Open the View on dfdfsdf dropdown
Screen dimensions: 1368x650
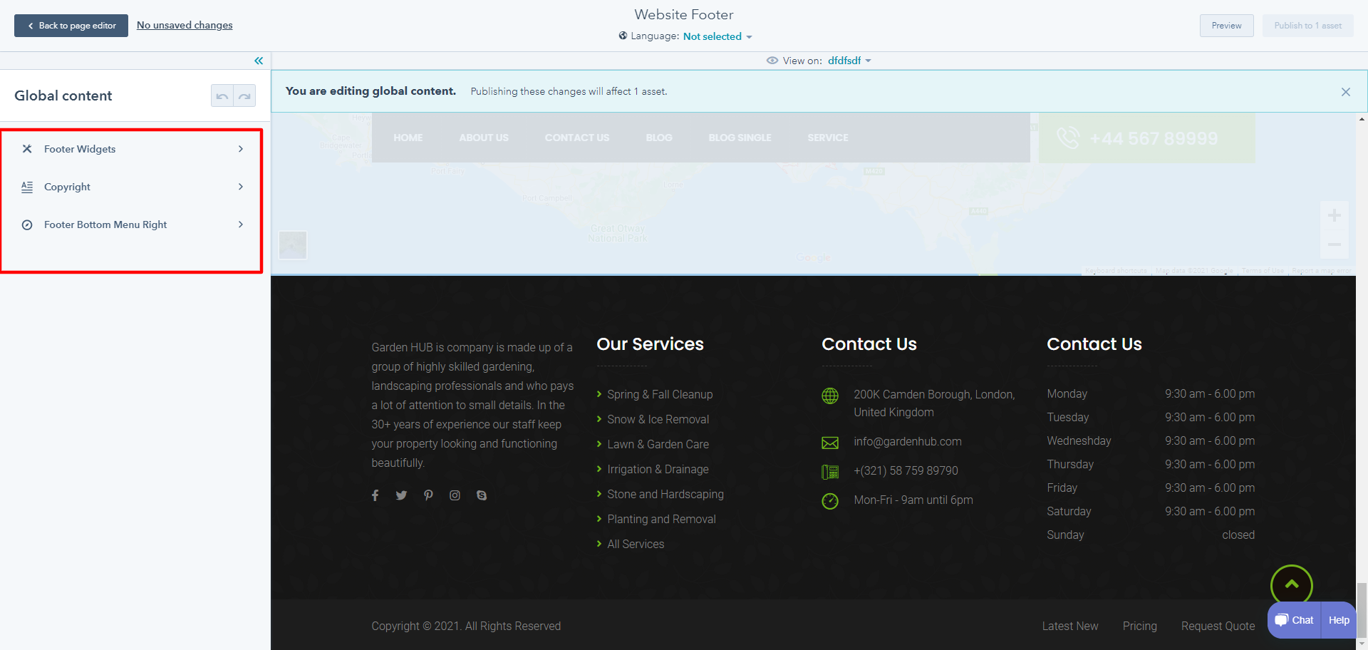pyautogui.click(x=849, y=61)
